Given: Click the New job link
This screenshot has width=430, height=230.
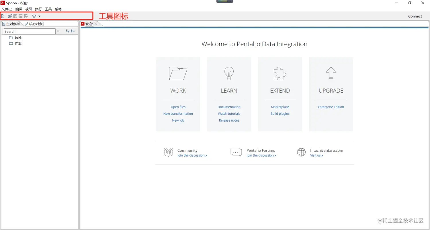Looking at the screenshot, I should [178, 120].
